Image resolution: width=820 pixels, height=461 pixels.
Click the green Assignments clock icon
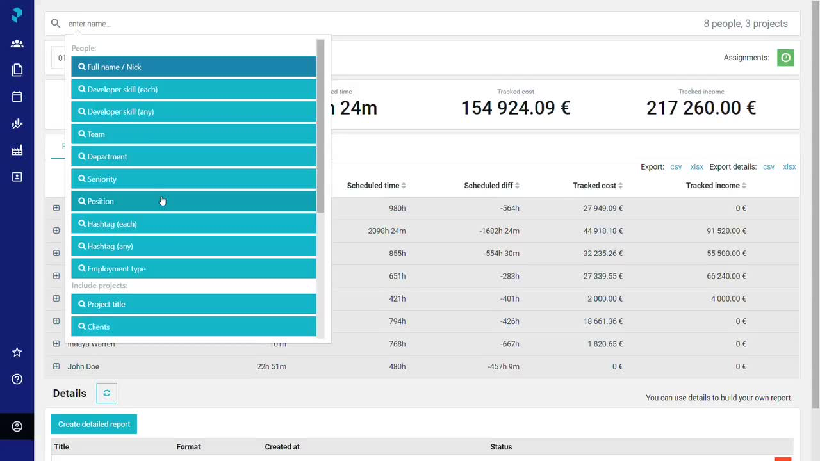785,58
